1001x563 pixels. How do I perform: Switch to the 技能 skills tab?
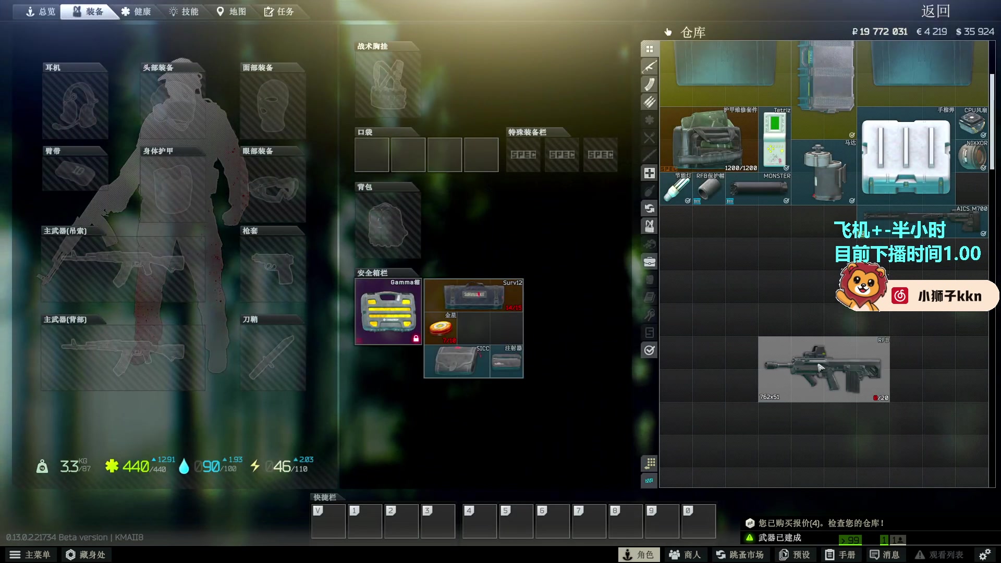184,11
